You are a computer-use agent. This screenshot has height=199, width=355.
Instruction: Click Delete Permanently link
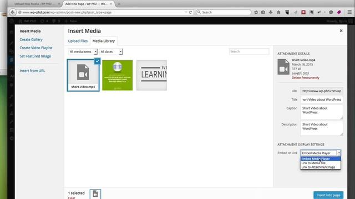(306, 77)
